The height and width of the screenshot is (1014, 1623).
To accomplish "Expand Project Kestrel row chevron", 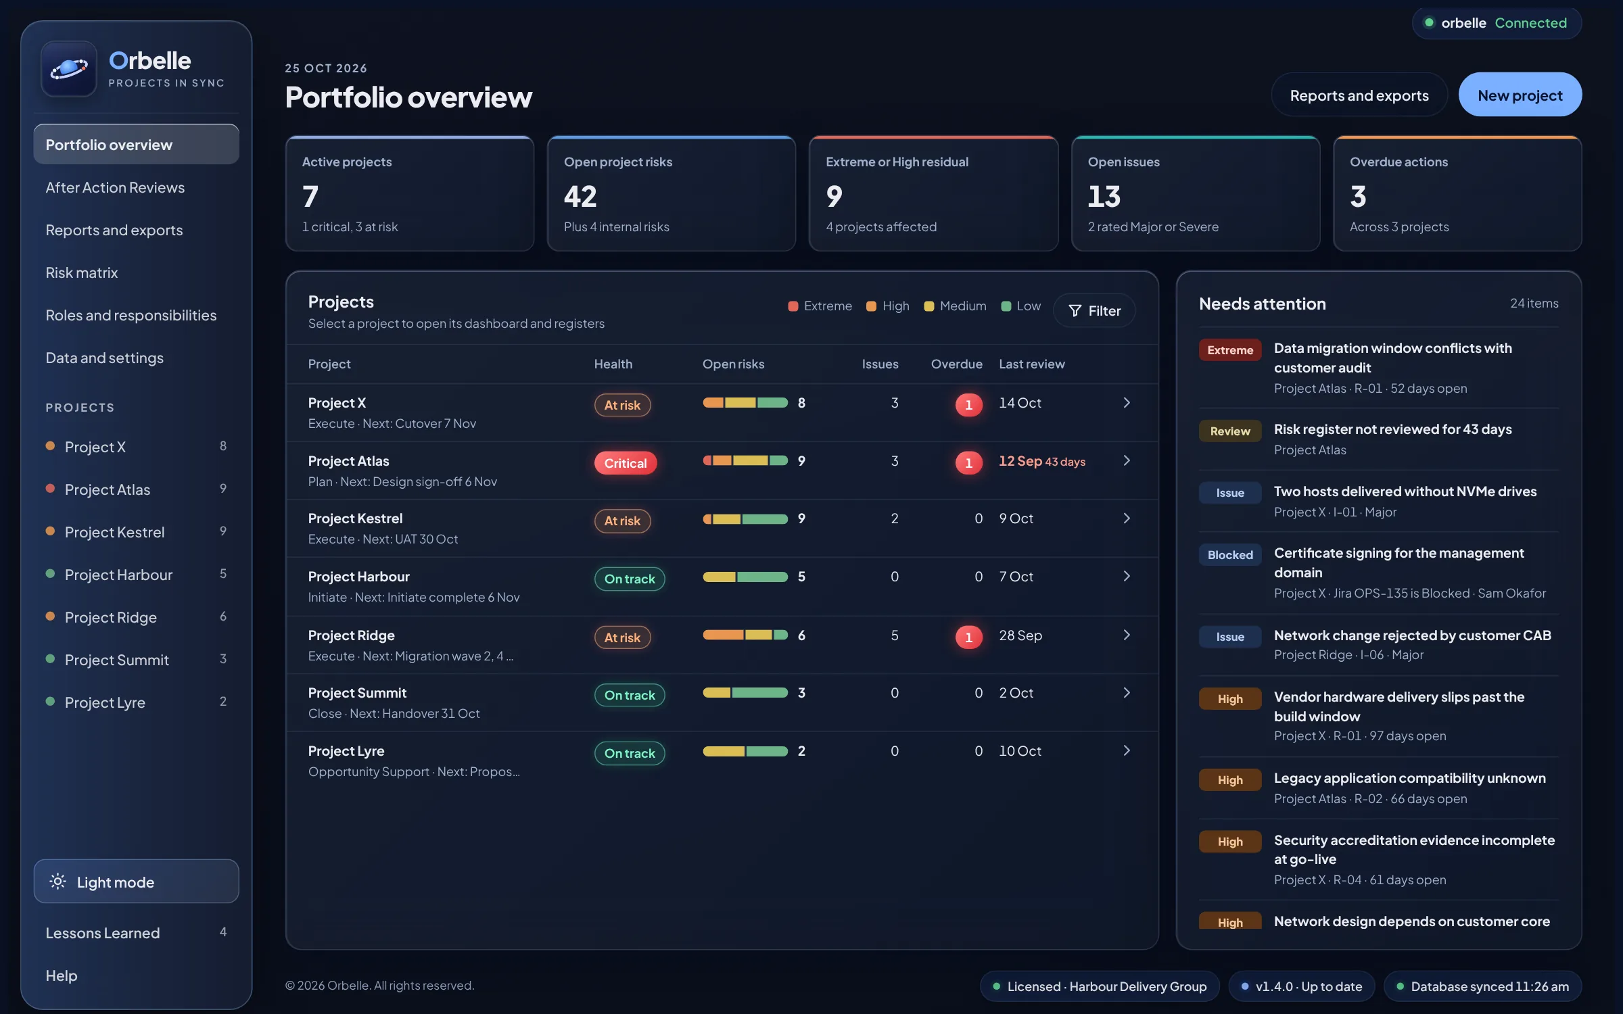I will click(1127, 518).
